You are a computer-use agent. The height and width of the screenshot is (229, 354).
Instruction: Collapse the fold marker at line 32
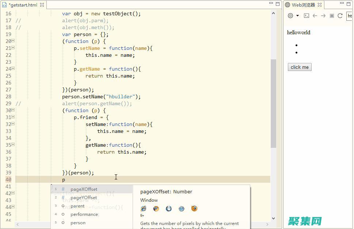pyautogui.click(x=13, y=124)
